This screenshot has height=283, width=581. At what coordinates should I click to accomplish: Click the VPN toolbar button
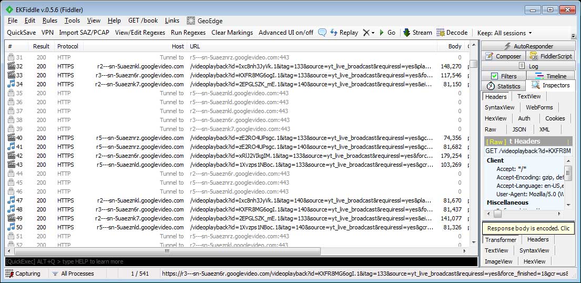pyautogui.click(x=47, y=33)
